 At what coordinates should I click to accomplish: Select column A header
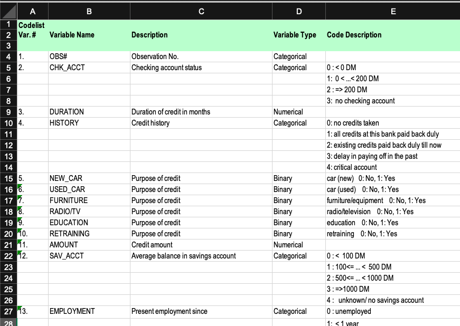pyautogui.click(x=33, y=11)
